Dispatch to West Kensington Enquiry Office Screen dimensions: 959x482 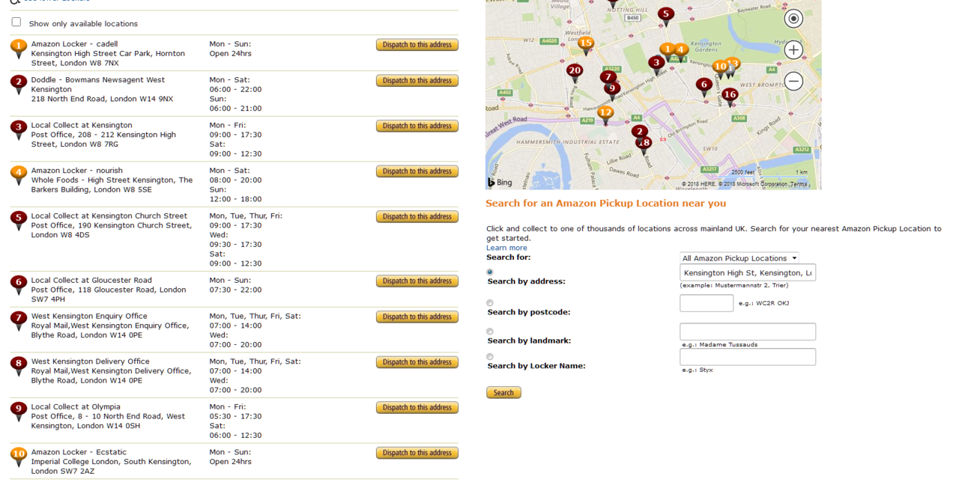click(417, 317)
